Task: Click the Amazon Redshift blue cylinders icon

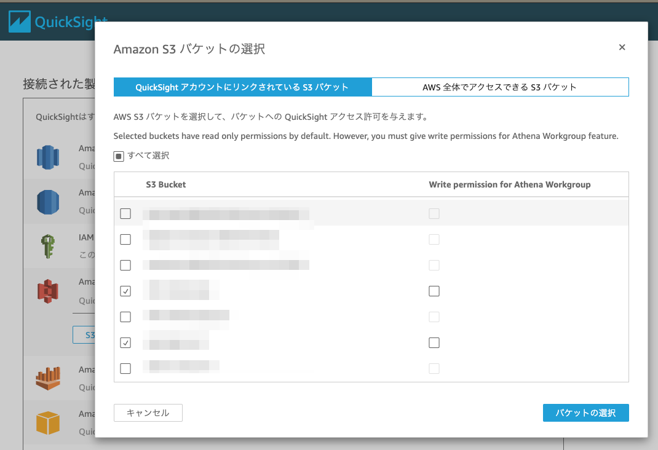Action: pyautogui.click(x=48, y=157)
